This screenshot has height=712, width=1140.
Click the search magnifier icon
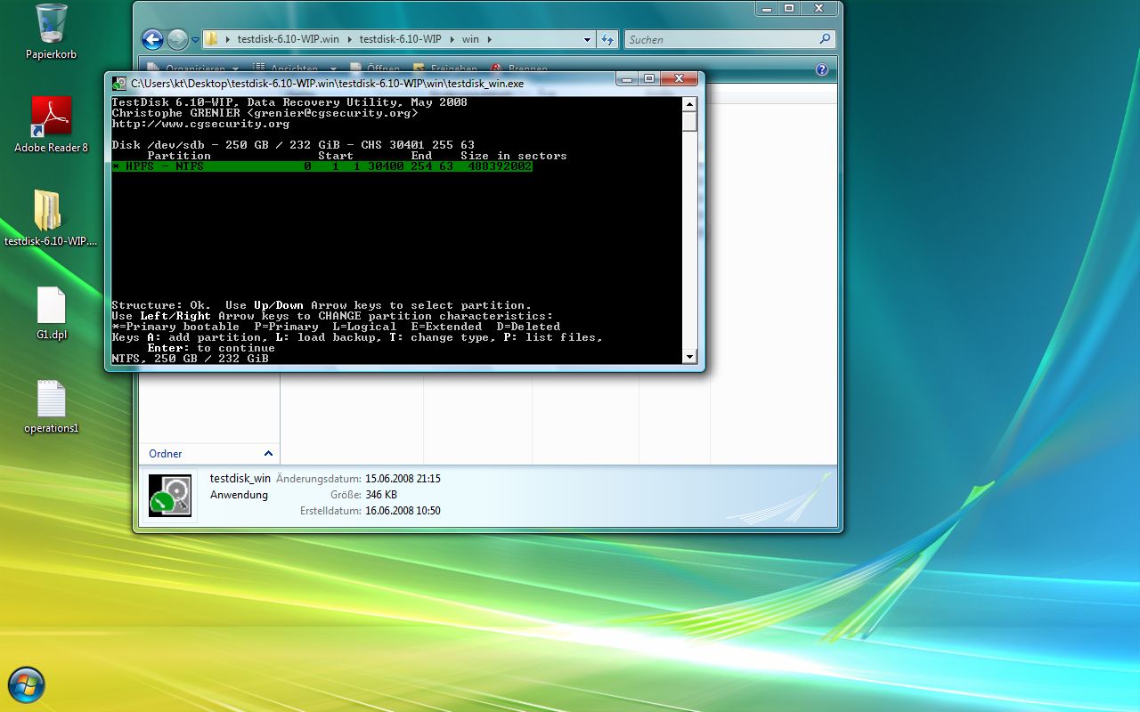tap(825, 39)
